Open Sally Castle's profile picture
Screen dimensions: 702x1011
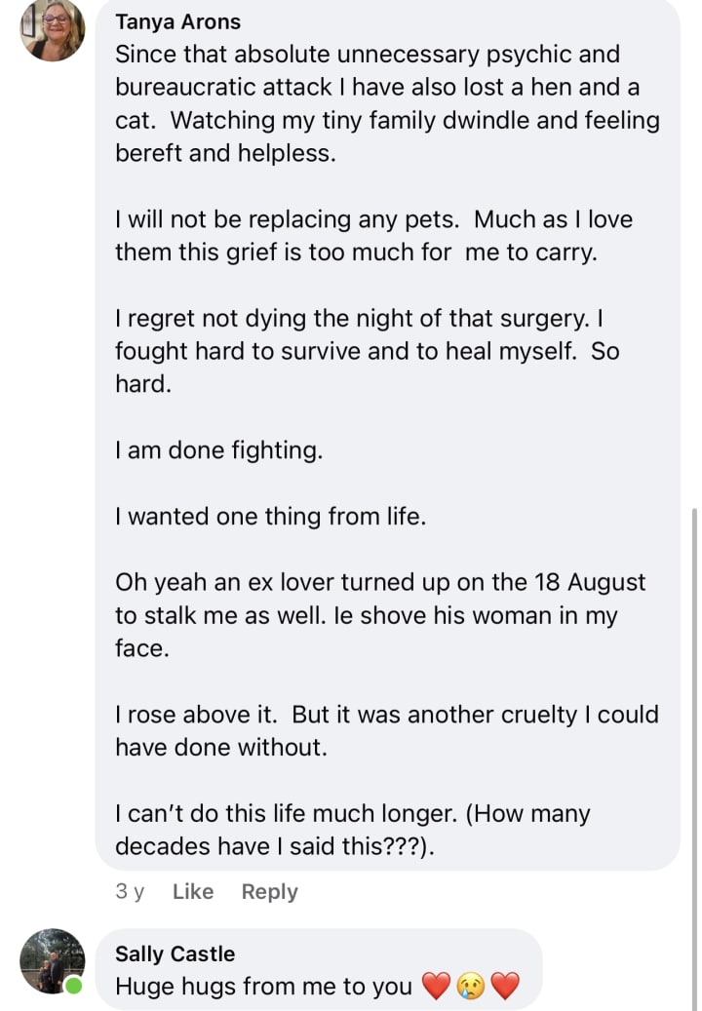coord(53,960)
